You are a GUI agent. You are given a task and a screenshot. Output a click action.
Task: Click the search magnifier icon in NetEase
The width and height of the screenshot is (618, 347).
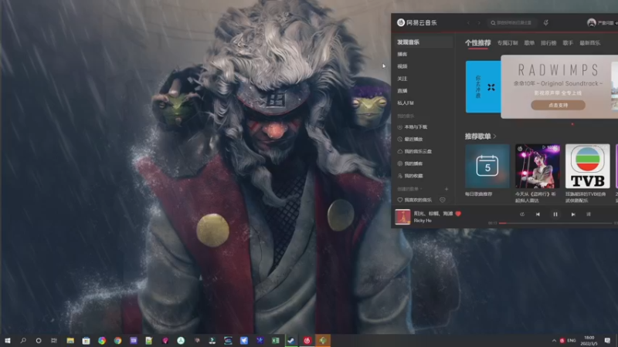click(x=493, y=23)
